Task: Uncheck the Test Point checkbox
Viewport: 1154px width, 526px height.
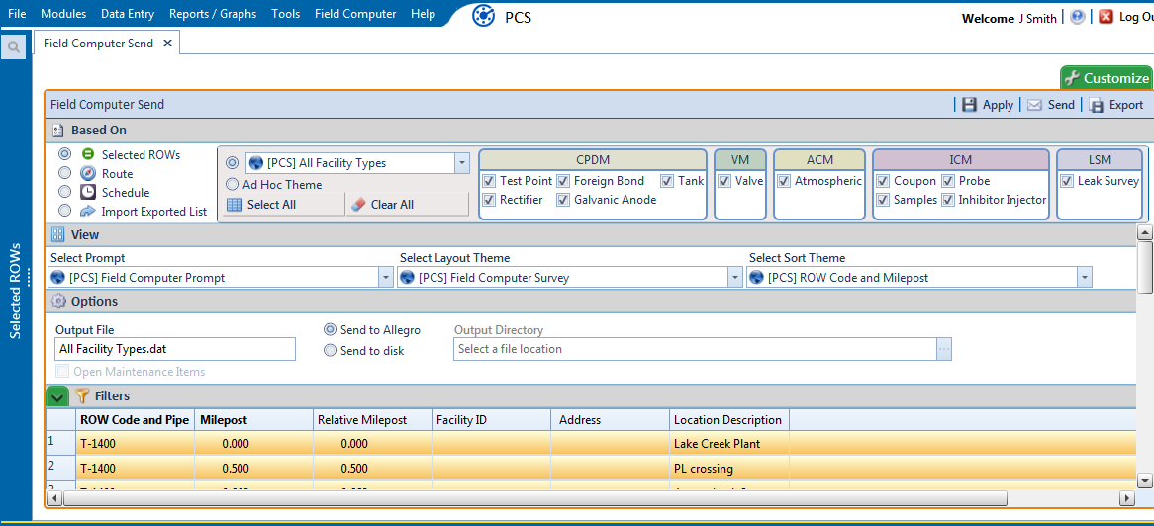Action: click(x=489, y=181)
